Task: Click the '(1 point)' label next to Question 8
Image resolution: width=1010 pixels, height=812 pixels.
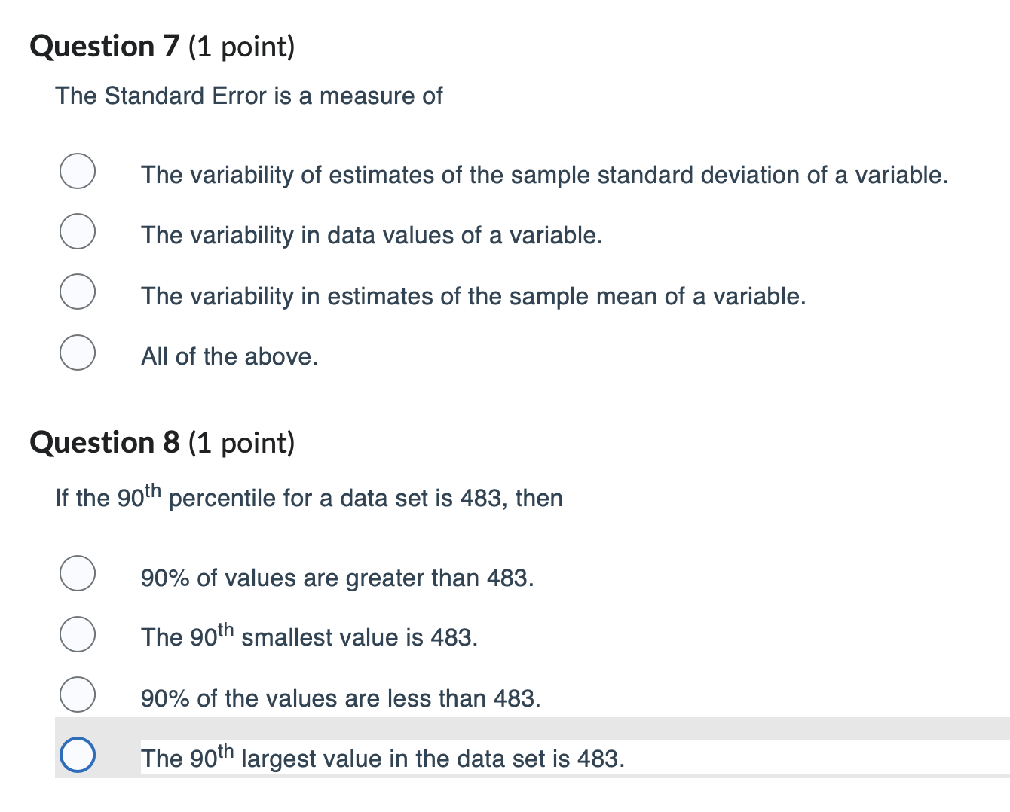Action: [x=241, y=444]
